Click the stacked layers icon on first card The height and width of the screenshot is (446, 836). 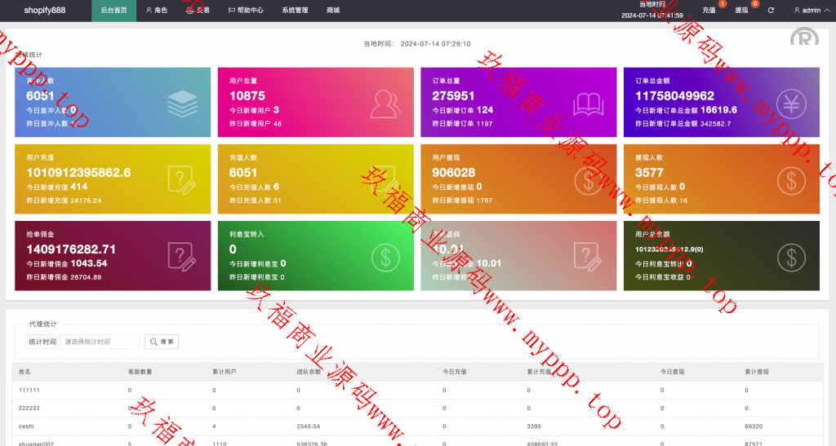182,103
